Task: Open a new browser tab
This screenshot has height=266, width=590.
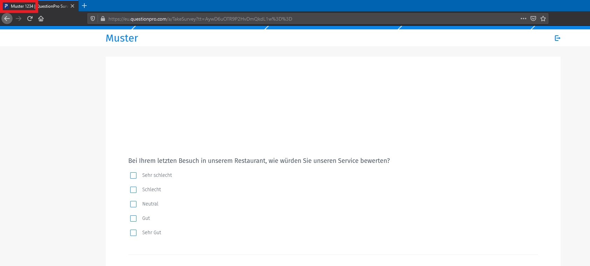Action: coord(84,6)
